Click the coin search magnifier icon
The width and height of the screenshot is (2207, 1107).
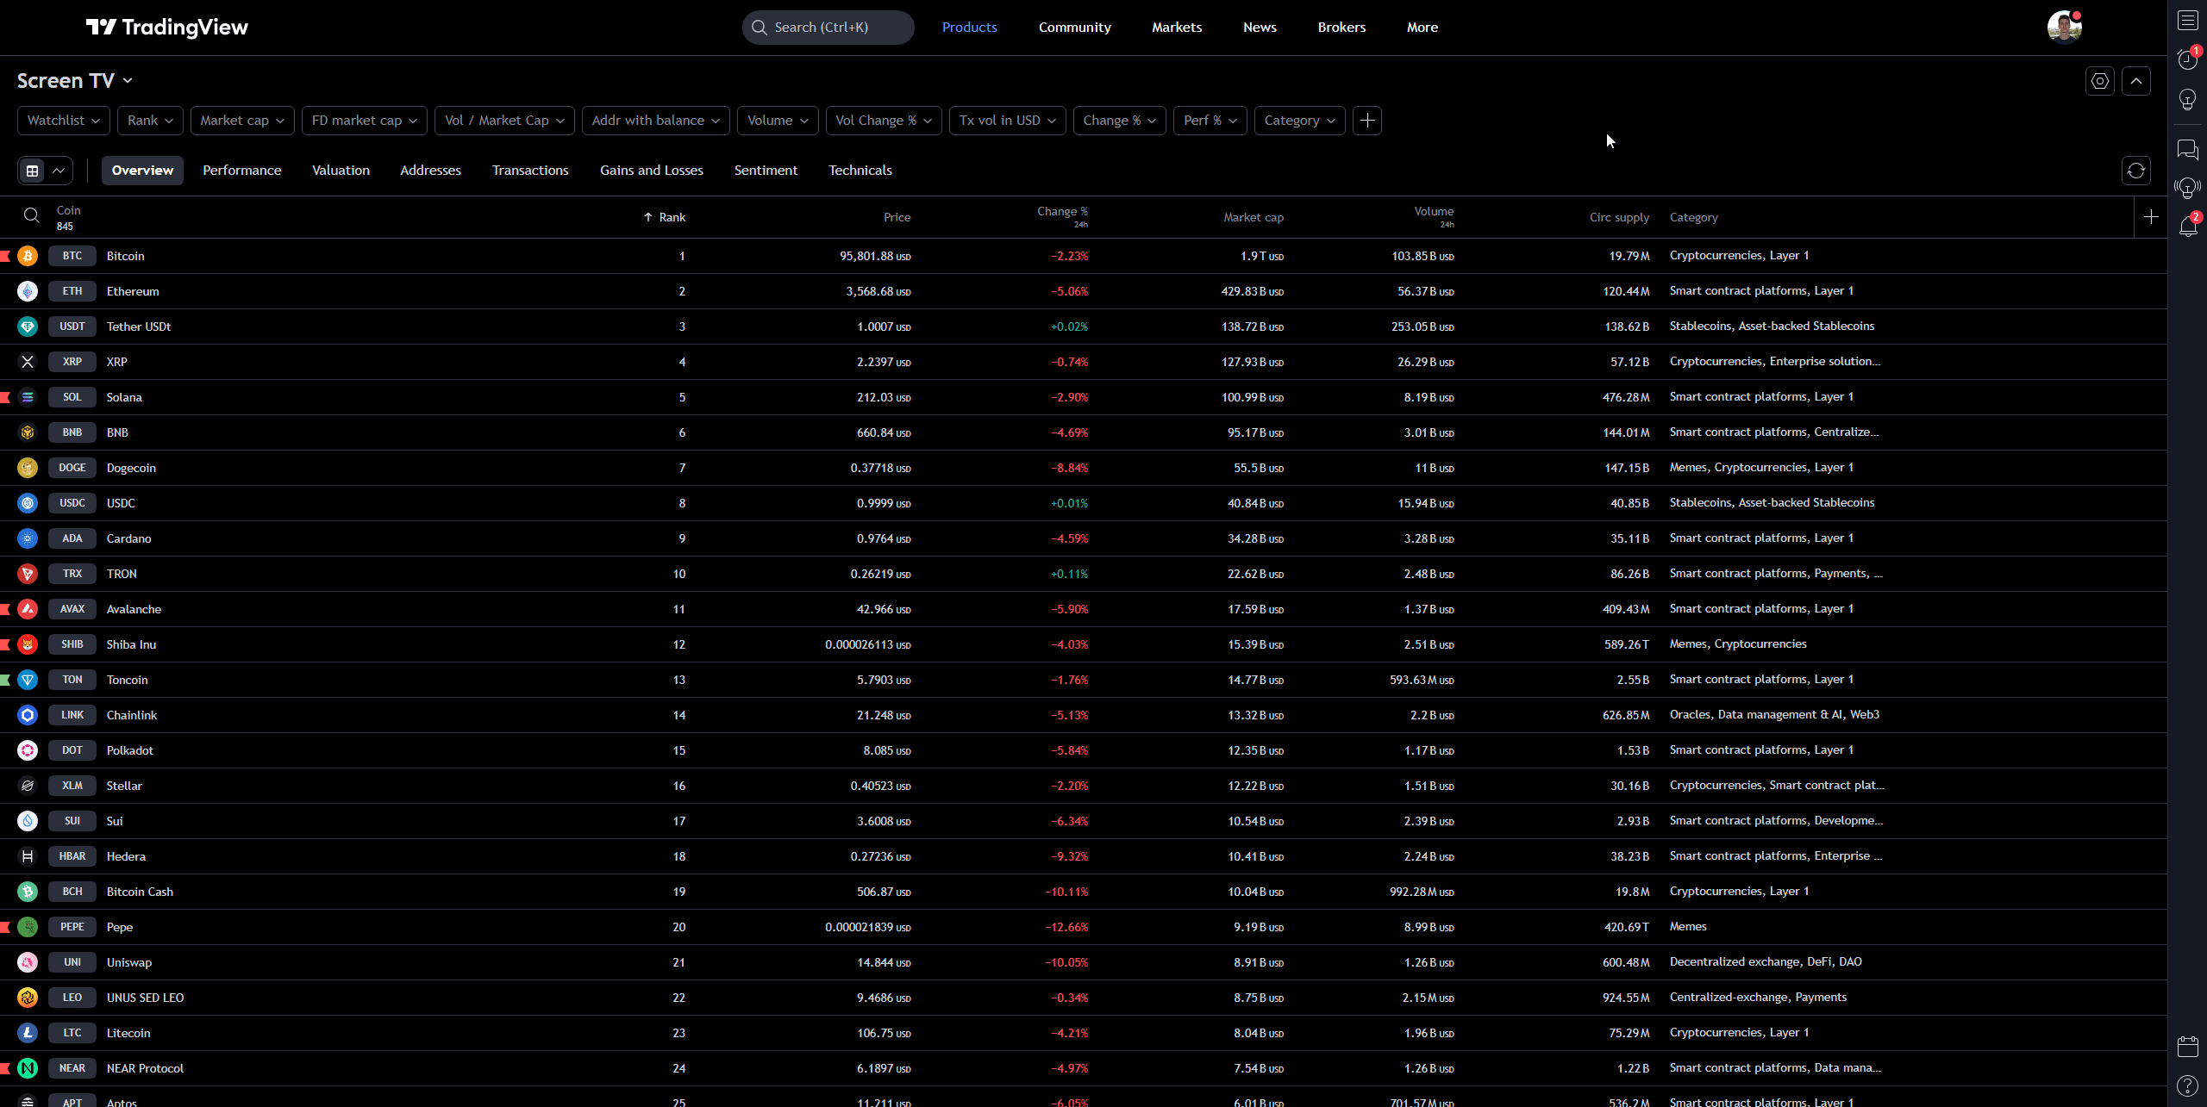31,215
